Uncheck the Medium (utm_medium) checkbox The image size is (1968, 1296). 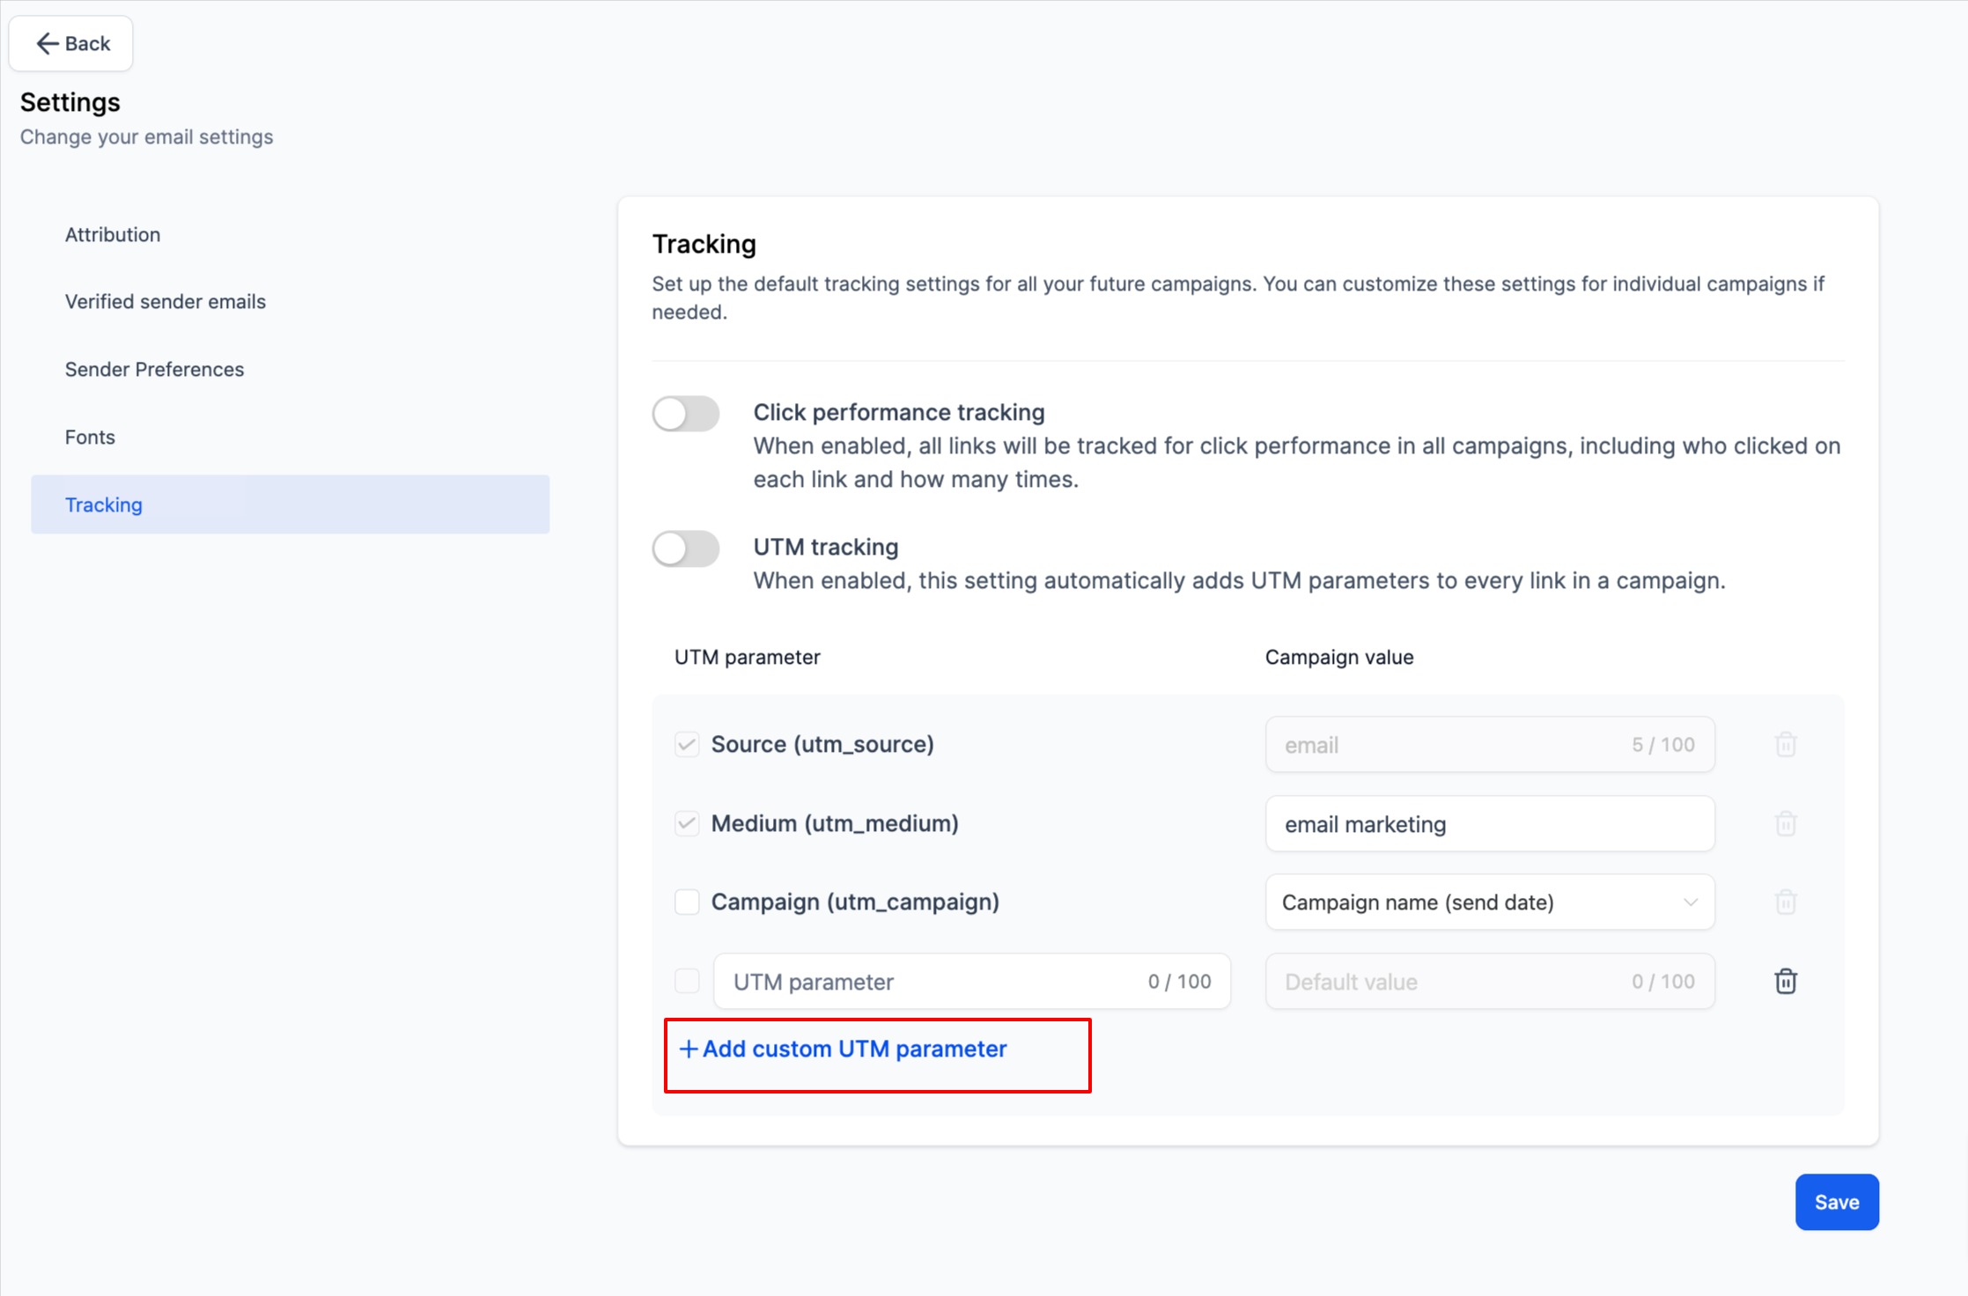coord(687,823)
